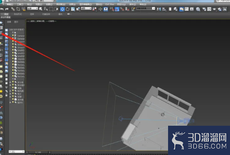The width and height of the screenshot is (230, 155).
Task: Open the selection filter dropdown showing 全部
Action: (x=33, y=9)
